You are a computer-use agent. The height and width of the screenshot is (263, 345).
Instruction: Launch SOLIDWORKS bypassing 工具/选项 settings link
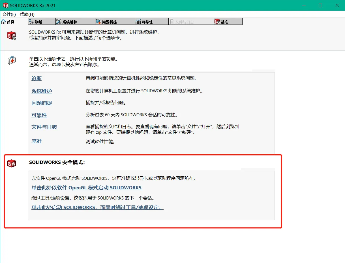(97, 207)
